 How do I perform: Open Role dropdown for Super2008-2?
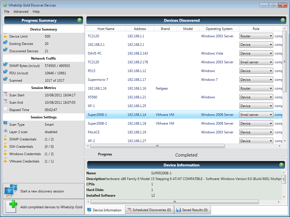(x=256, y=123)
